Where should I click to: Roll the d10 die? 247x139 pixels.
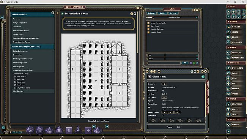(x=49, y=131)
